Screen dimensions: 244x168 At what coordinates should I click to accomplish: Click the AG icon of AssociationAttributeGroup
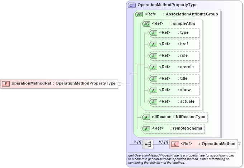point(139,15)
